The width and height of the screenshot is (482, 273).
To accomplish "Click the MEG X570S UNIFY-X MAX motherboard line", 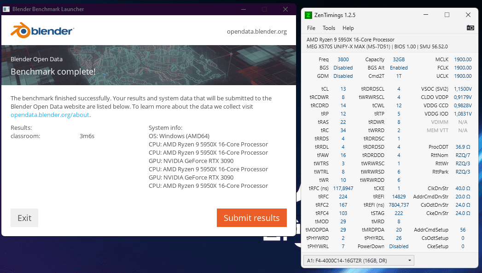I will [x=377, y=47].
